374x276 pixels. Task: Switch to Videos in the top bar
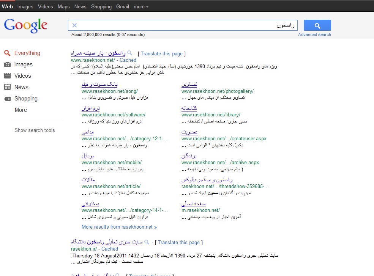(x=45, y=7)
